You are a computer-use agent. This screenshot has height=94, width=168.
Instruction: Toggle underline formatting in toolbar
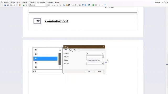[x=60, y=5]
